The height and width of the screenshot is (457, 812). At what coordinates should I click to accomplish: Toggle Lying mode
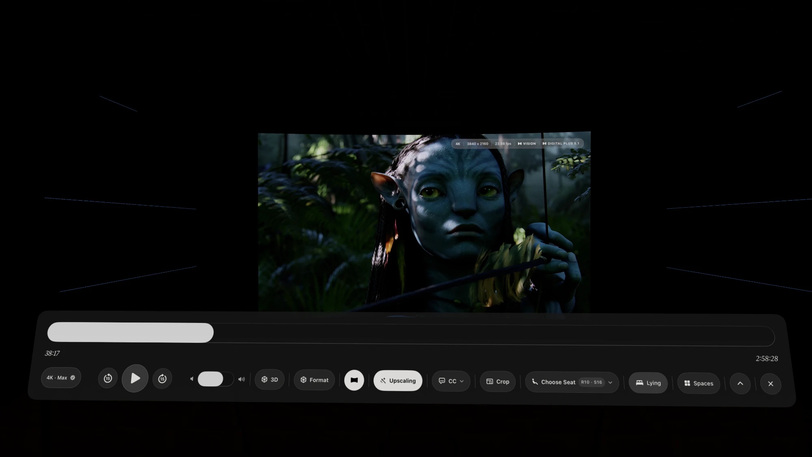click(x=648, y=383)
